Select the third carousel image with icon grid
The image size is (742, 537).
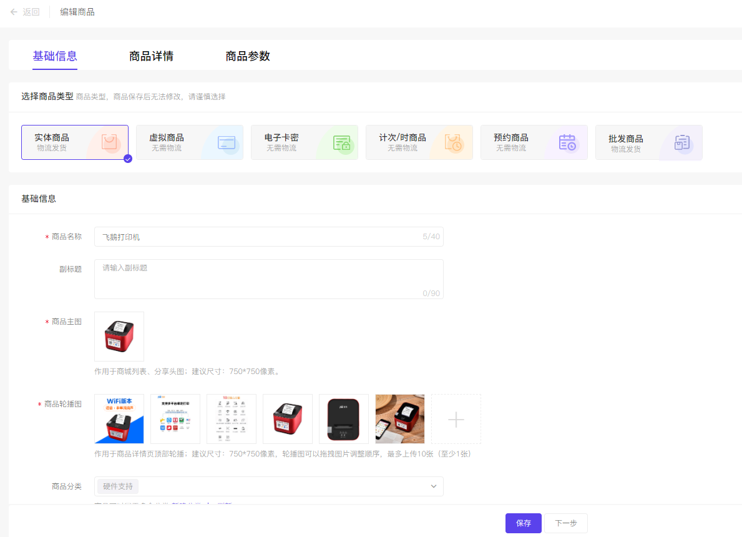(232, 419)
